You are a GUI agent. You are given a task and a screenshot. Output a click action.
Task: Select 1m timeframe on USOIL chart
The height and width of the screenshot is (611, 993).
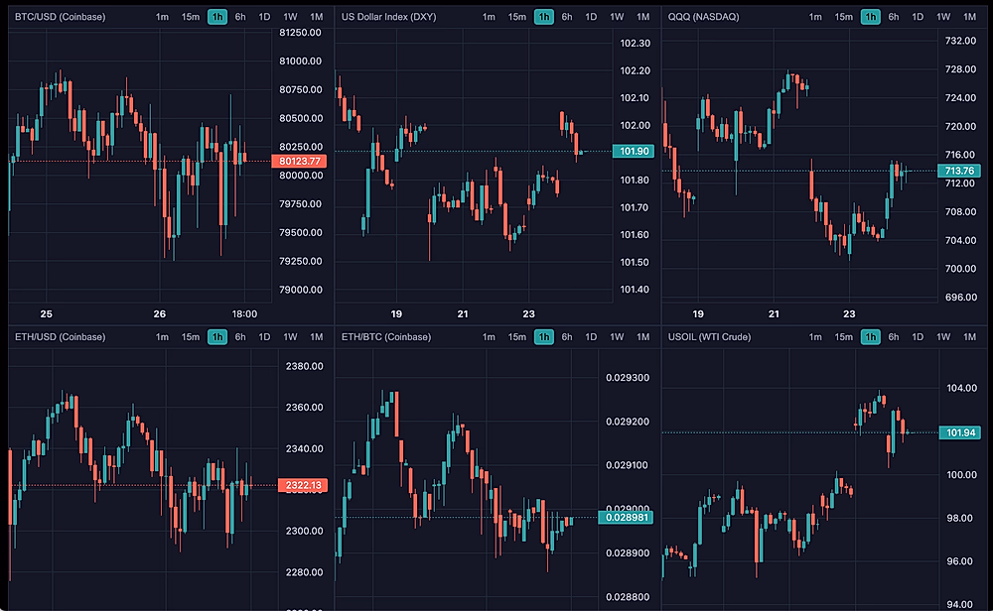[815, 337]
